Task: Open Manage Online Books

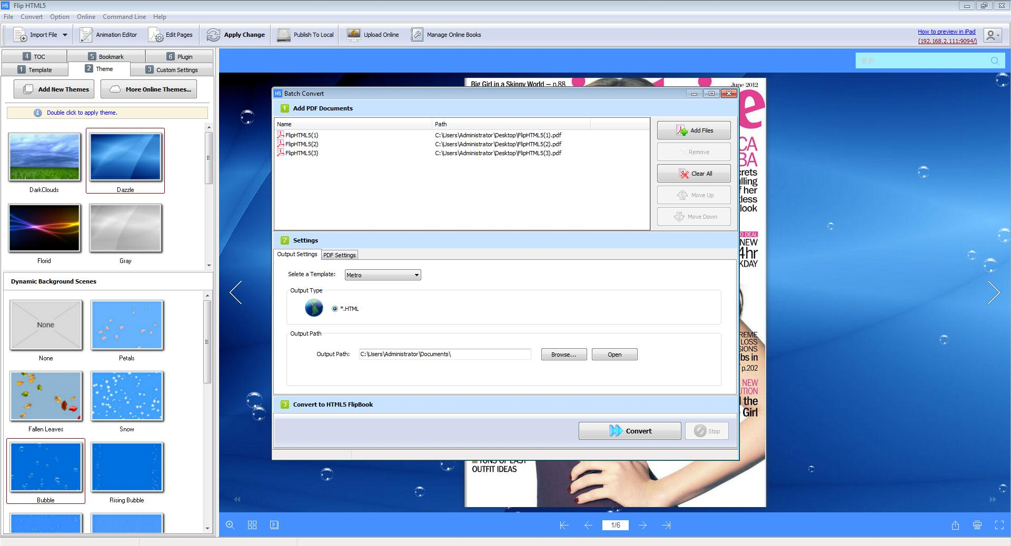Action: coord(417,34)
